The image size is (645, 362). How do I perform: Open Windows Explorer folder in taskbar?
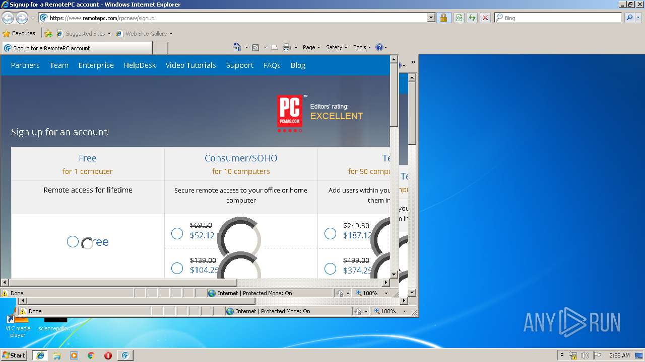(57, 355)
